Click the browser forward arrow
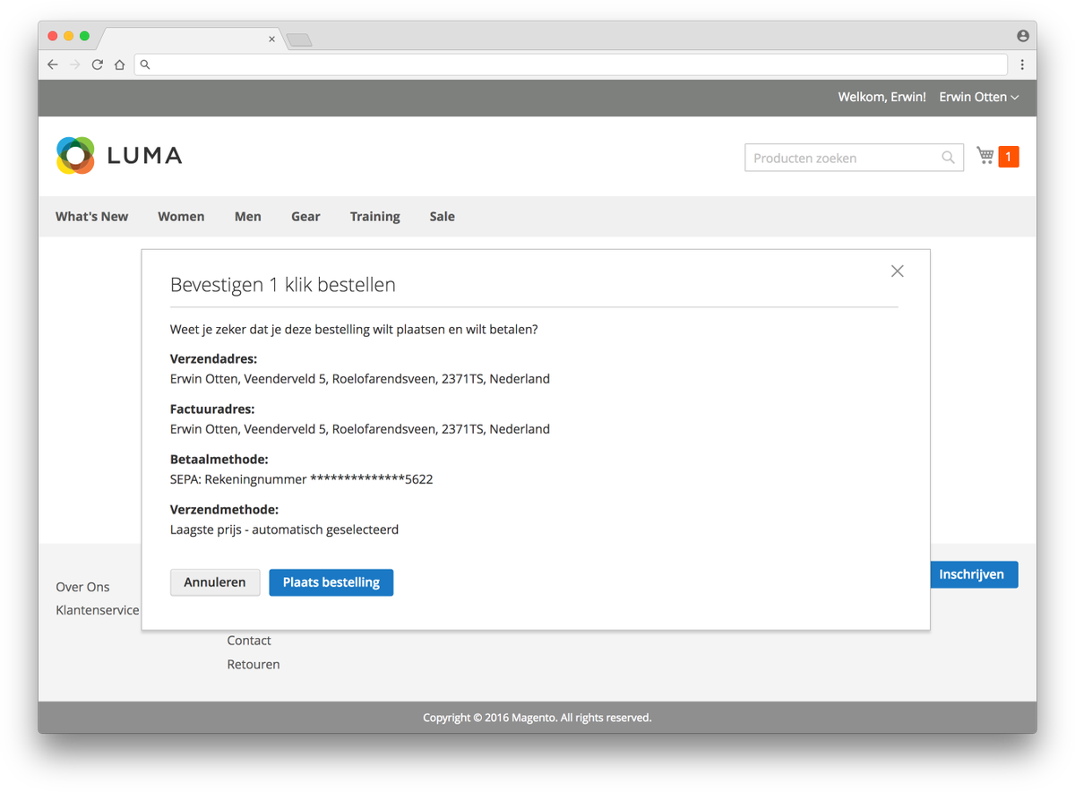The height and width of the screenshot is (792, 1075). [75, 65]
